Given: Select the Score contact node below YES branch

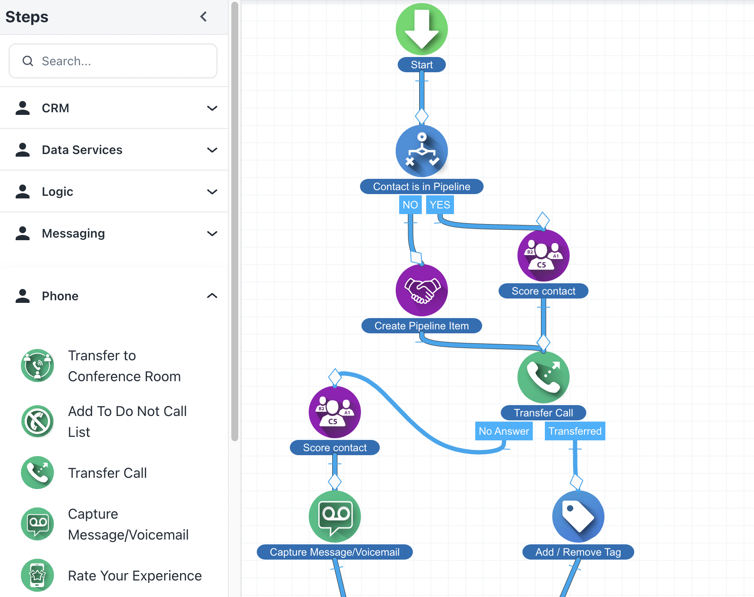Looking at the screenshot, I should (x=543, y=255).
